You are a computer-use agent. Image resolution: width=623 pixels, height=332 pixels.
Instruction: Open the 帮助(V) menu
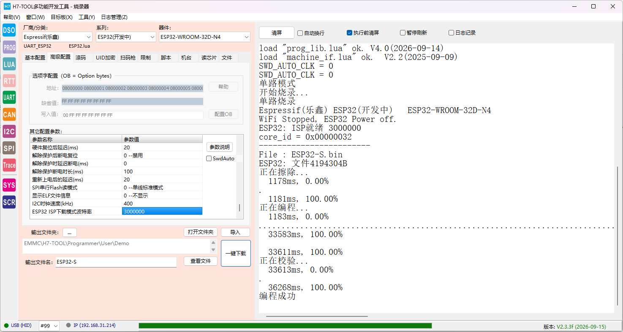[12, 17]
